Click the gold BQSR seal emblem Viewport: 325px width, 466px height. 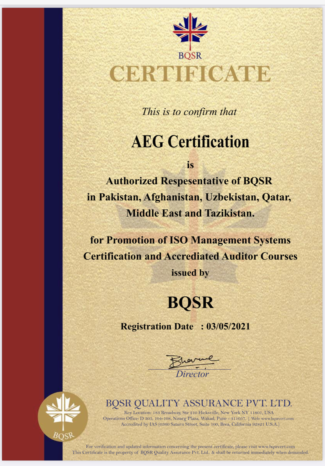point(63,416)
